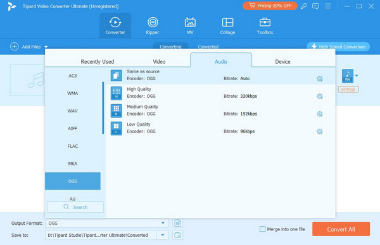Open the Collage module
This screenshot has width=380, height=245.
coord(227,26)
